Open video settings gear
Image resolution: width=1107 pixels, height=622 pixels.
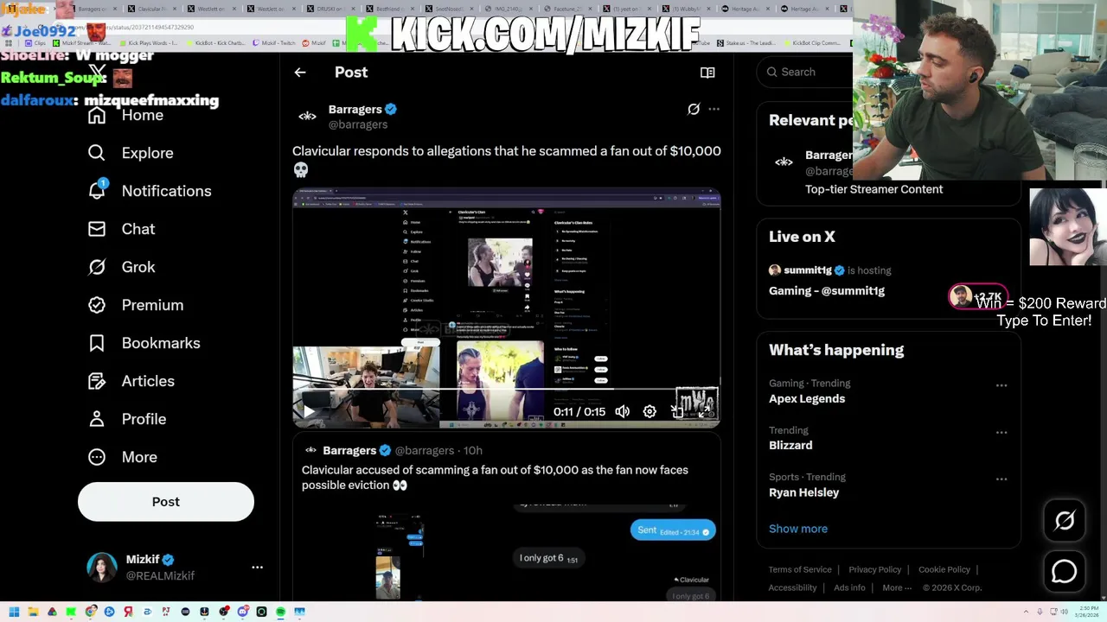tap(649, 412)
